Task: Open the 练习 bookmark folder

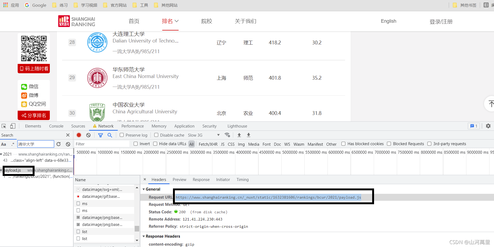Action: tap(60, 5)
